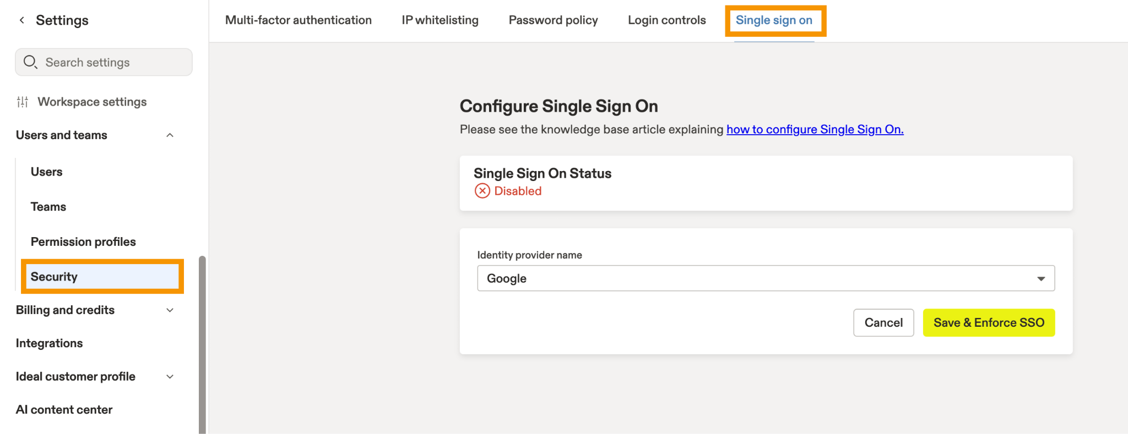Click the magnifier icon in search settings
Viewport: 1128px width, 434px height.
tap(30, 62)
